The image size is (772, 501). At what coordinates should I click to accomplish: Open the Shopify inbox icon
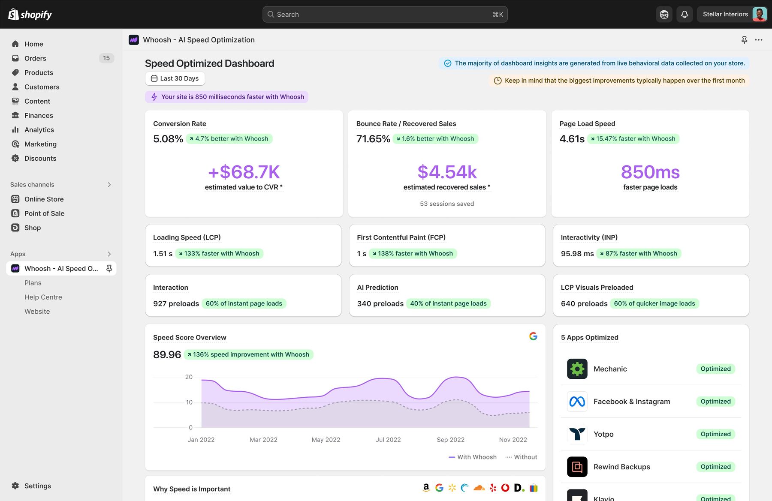664,14
